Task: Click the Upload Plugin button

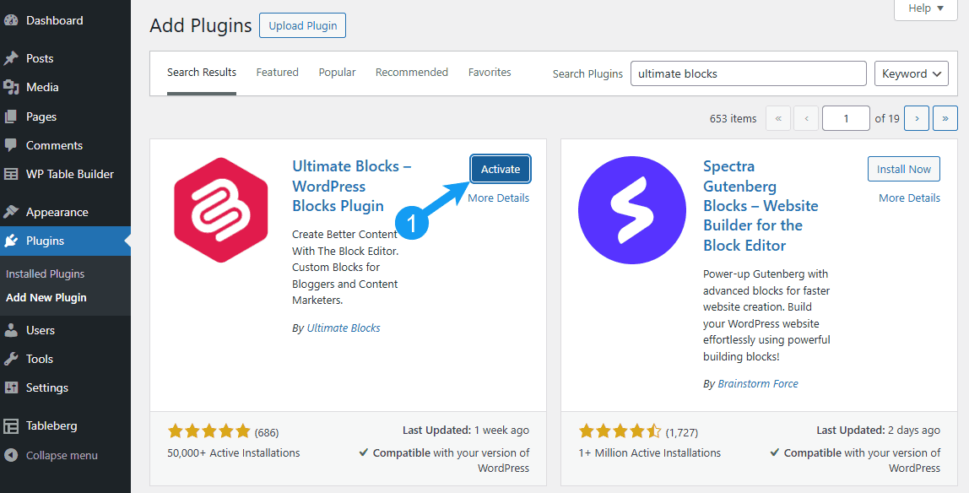Action: coord(303,25)
